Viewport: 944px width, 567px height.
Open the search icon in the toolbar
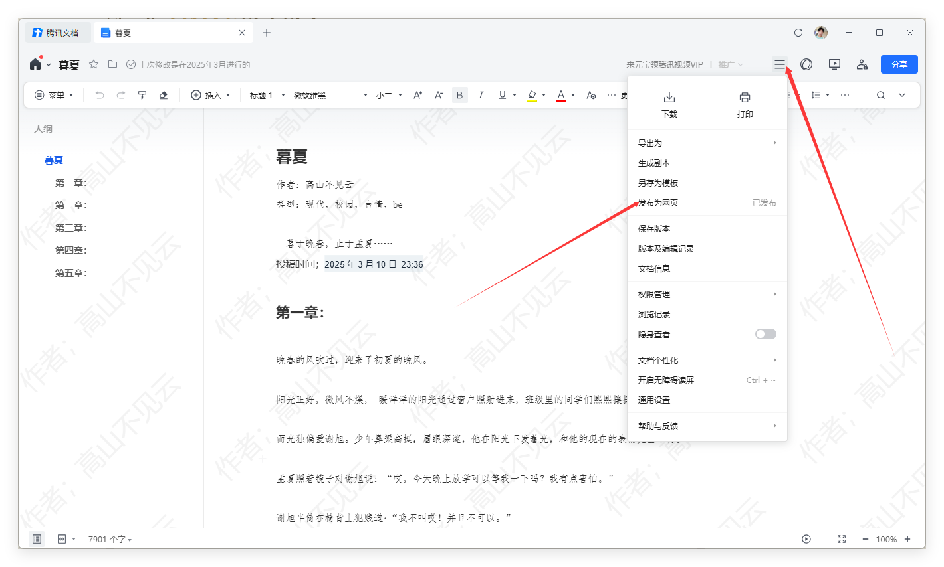click(880, 94)
